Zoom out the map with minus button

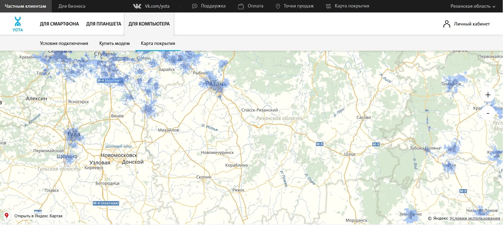(488, 113)
